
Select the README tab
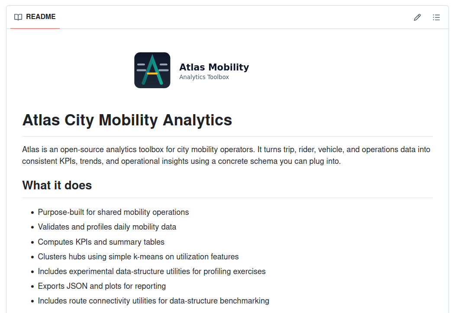point(35,17)
